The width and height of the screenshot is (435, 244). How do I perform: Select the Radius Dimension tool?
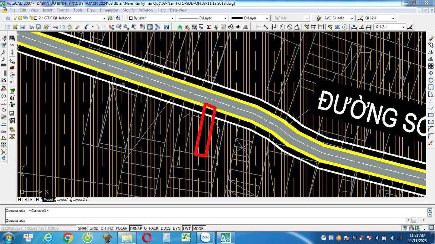pyautogui.click(x=282, y=27)
